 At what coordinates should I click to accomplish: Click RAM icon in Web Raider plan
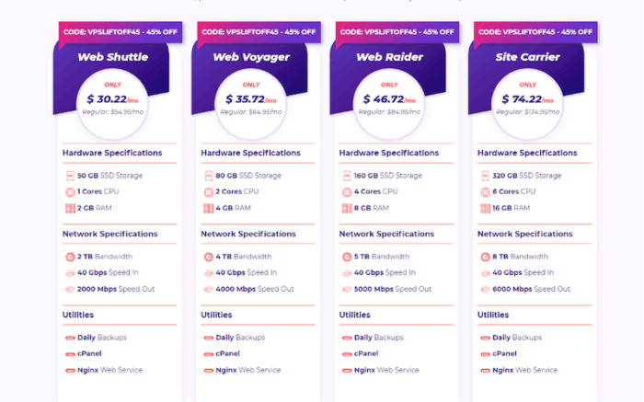coord(346,208)
